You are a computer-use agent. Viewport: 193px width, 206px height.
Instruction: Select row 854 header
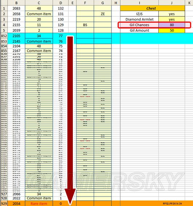pos(4,46)
